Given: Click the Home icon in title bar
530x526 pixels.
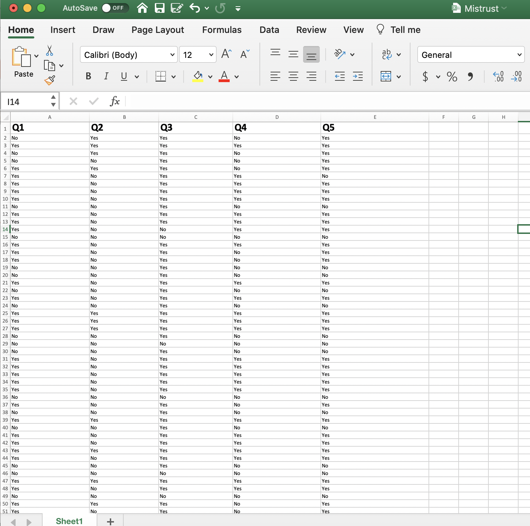Looking at the screenshot, I should click(142, 8).
